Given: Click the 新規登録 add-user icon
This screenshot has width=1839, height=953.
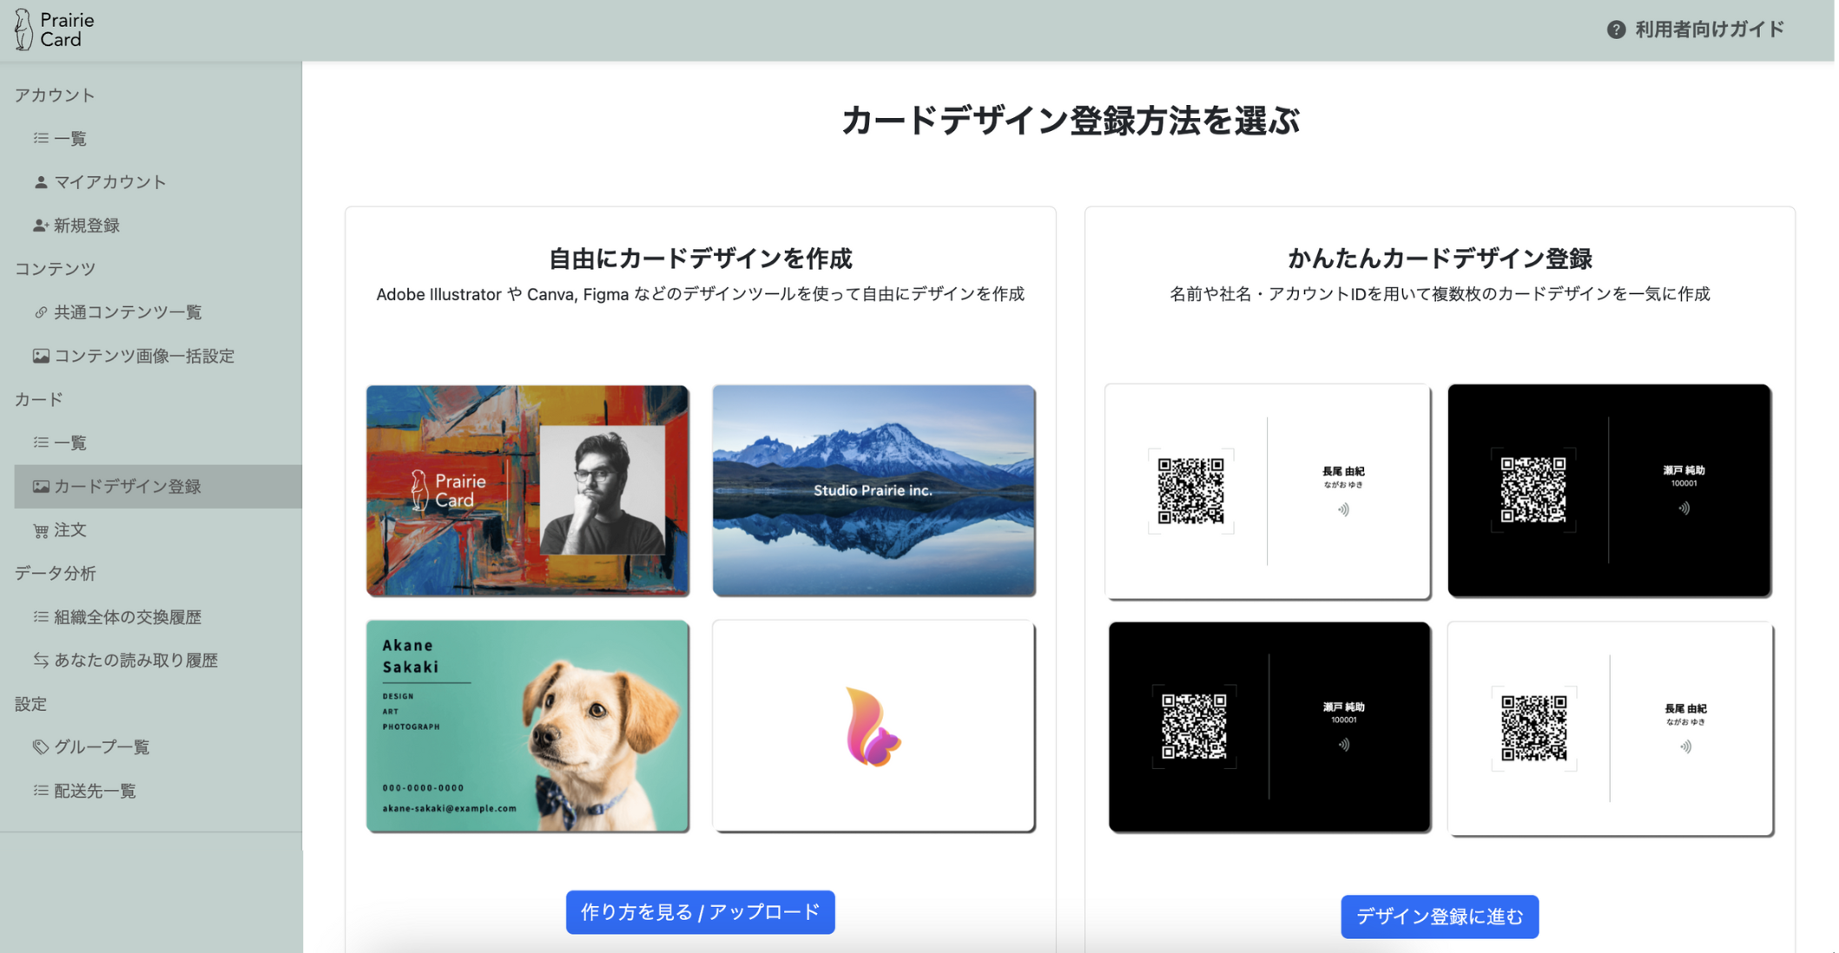Looking at the screenshot, I should click(40, 226).
